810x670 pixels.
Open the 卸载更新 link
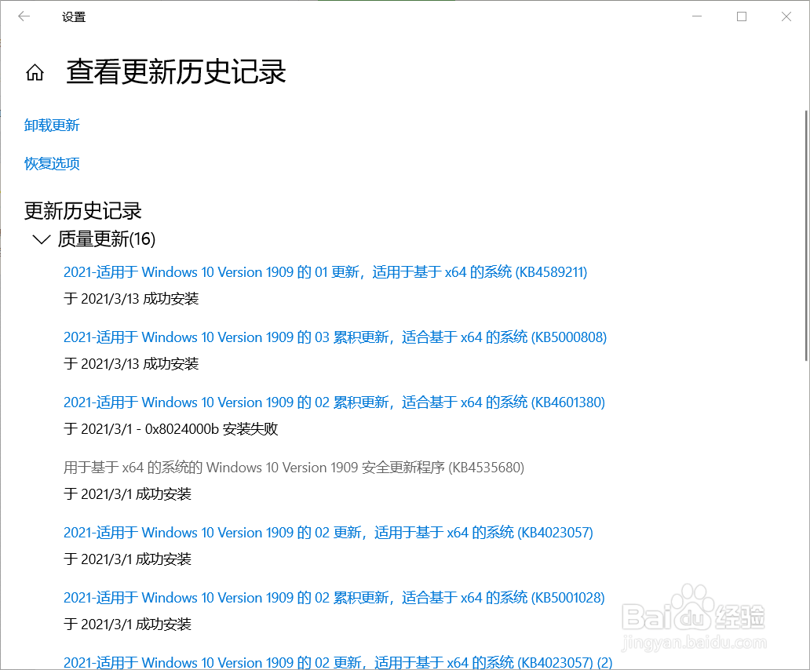click(x=52, y=125)
